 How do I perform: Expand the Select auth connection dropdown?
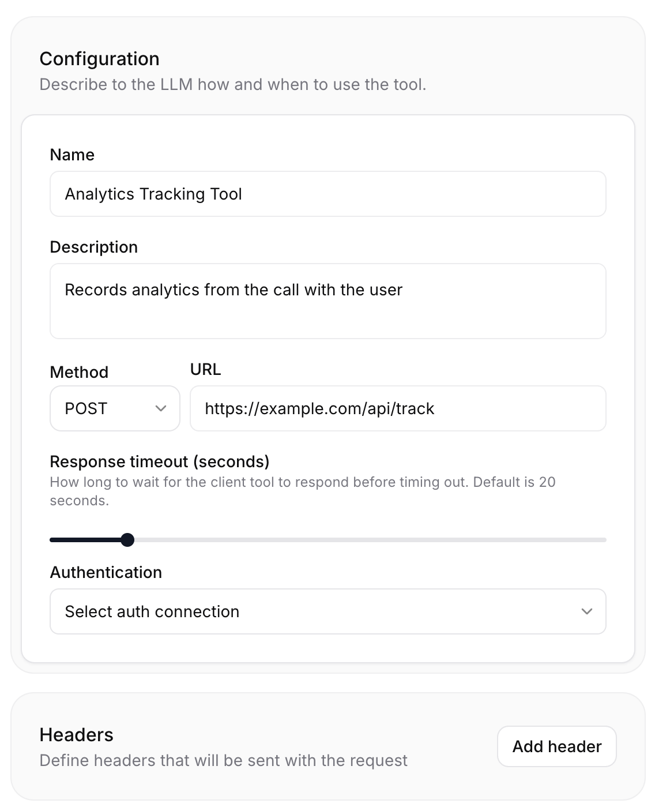point(327,611)
